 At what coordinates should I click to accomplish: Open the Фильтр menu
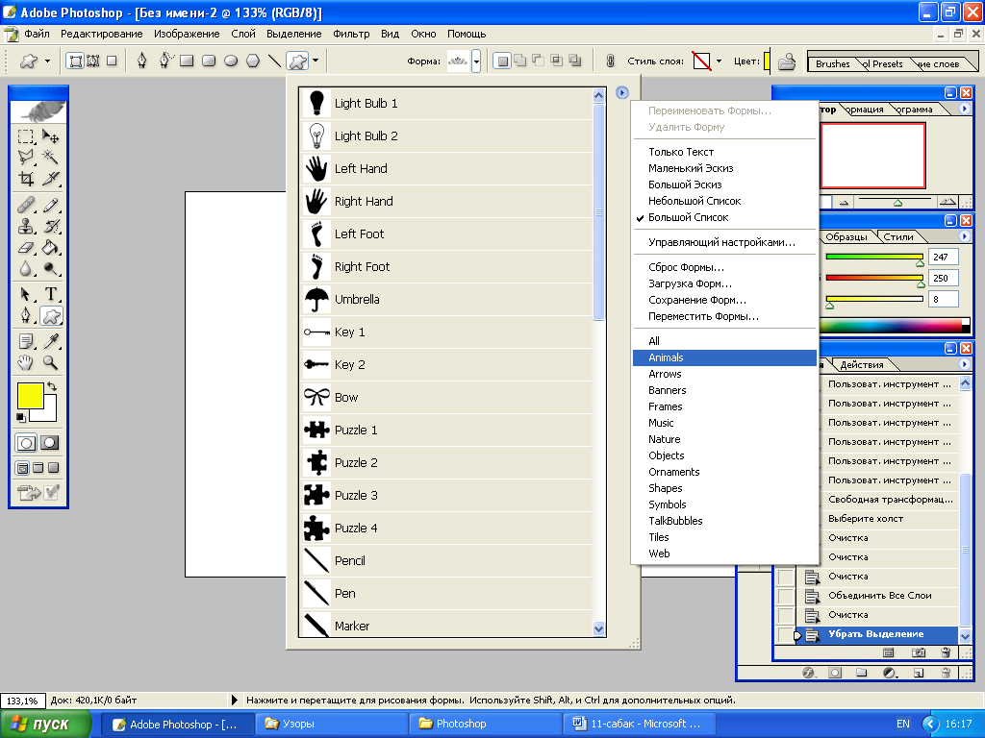tap(351, 34)
